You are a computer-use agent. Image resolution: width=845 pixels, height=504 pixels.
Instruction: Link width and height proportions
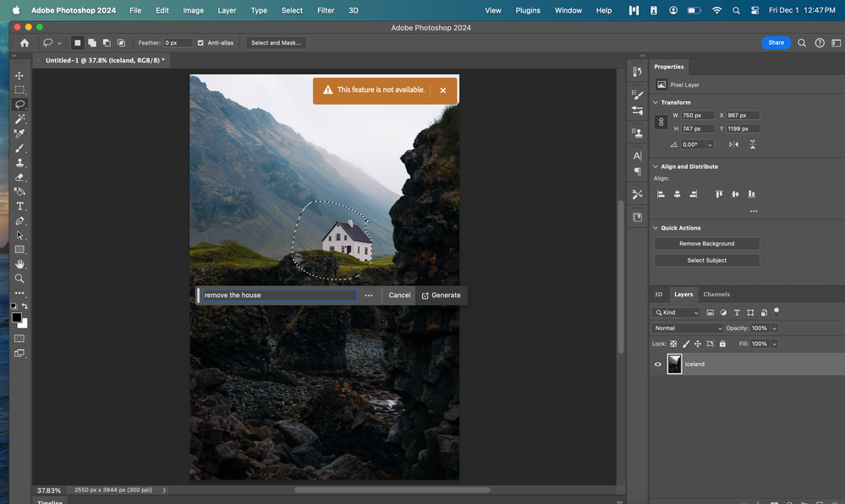pos(661,122)
